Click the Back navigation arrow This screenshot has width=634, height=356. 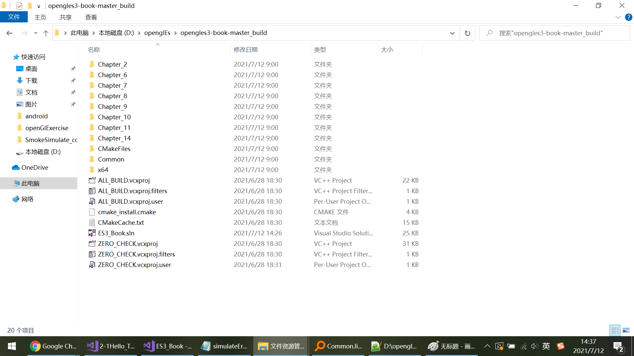pos(10,33)
